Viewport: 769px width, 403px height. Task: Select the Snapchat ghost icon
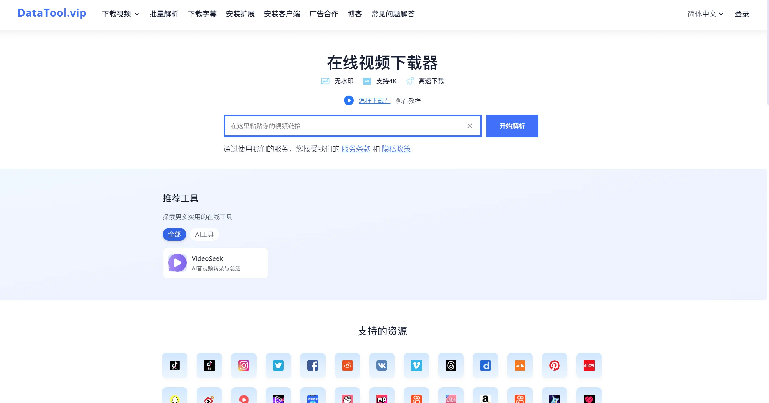coord(175,395)
